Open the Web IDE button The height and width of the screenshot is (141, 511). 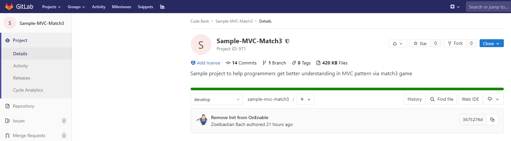[x=470, y=99]
